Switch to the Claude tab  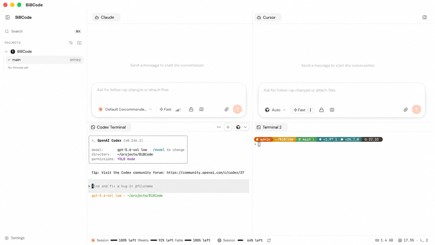(x=106, y=17)
